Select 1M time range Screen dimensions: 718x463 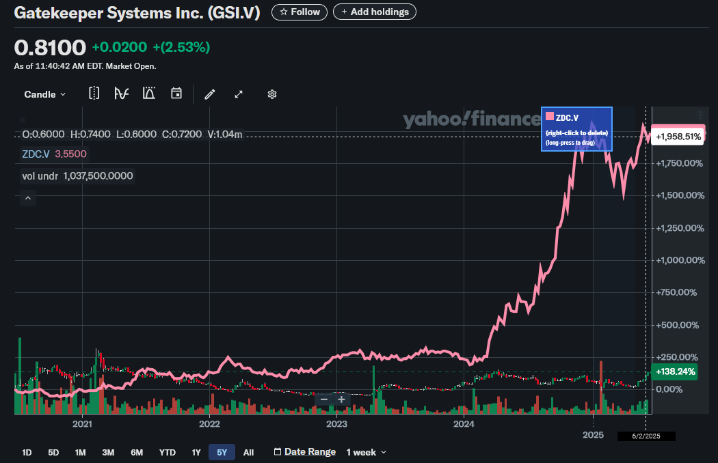pyautogui.click(x=81, y=453)
